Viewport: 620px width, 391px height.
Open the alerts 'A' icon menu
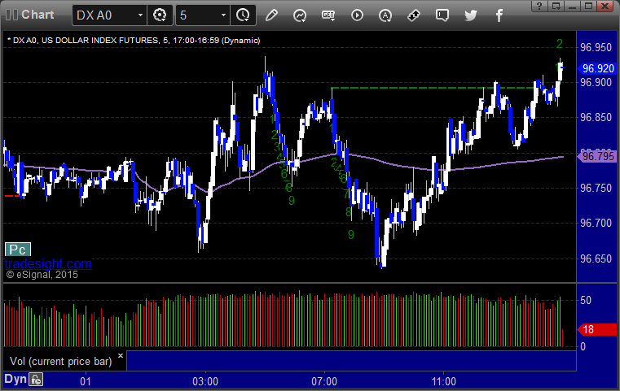tap(385, 15)
